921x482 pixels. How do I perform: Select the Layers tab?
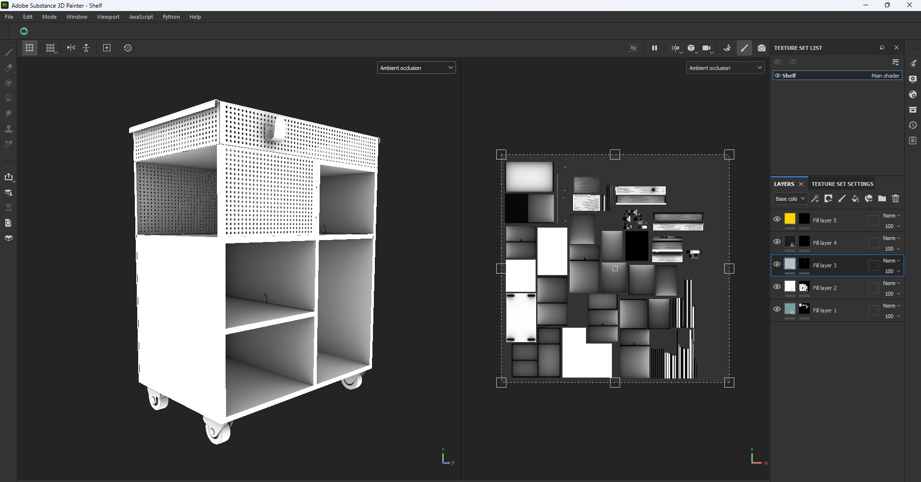784,184
